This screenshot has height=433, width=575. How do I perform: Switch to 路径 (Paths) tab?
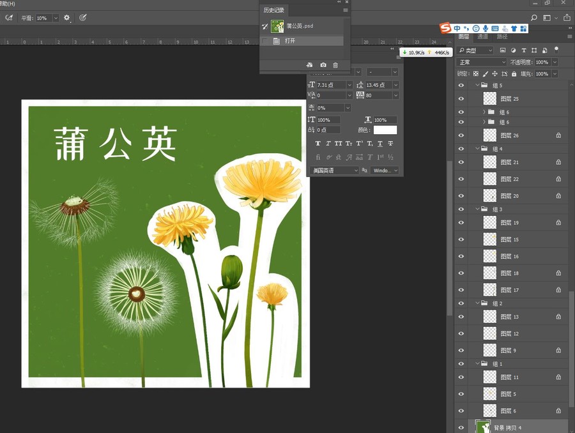coord(502,36)
